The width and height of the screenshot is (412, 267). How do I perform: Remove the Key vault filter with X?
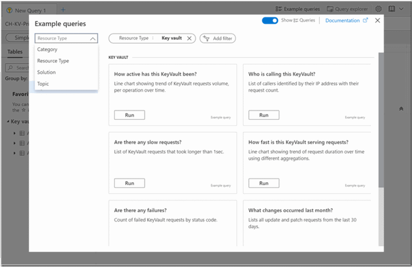[x=190, y=38]
